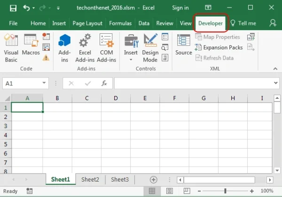The height and width of the screenshot is (198, 282).
Task: Add a new sheet with plus button
Action: [x=153, y=180]
